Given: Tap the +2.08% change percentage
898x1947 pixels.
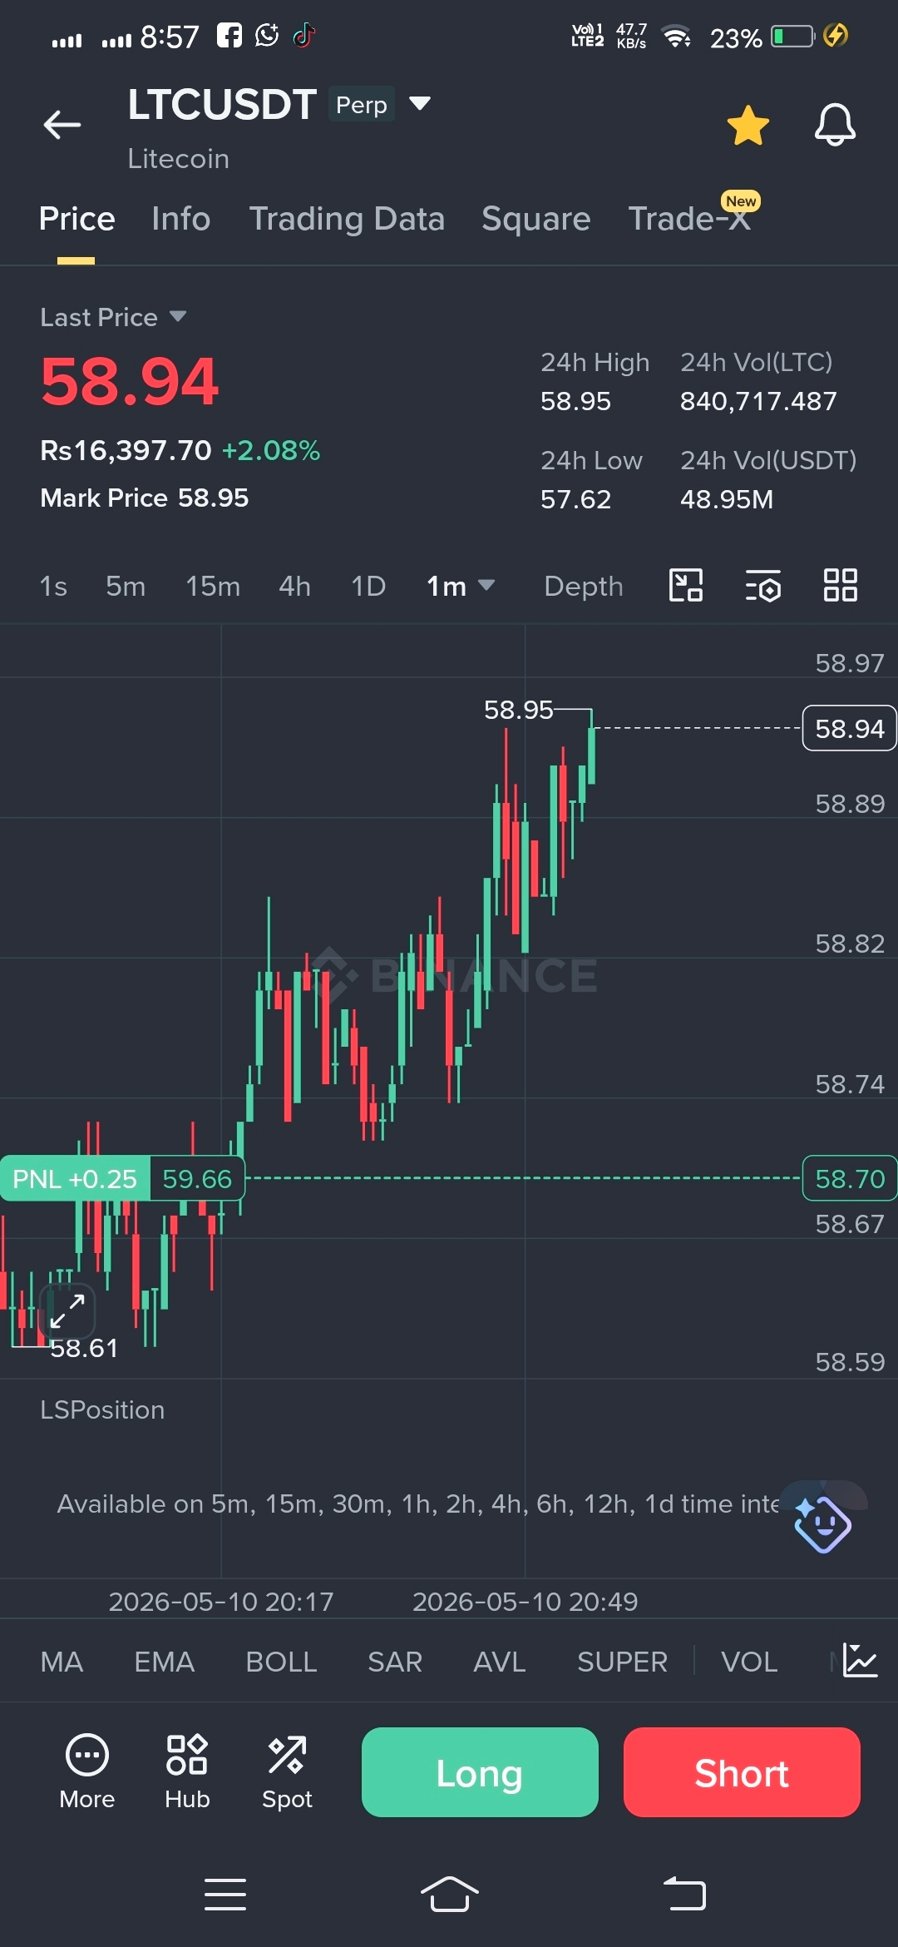Looking at the screenshot, I should click(271, 450).
